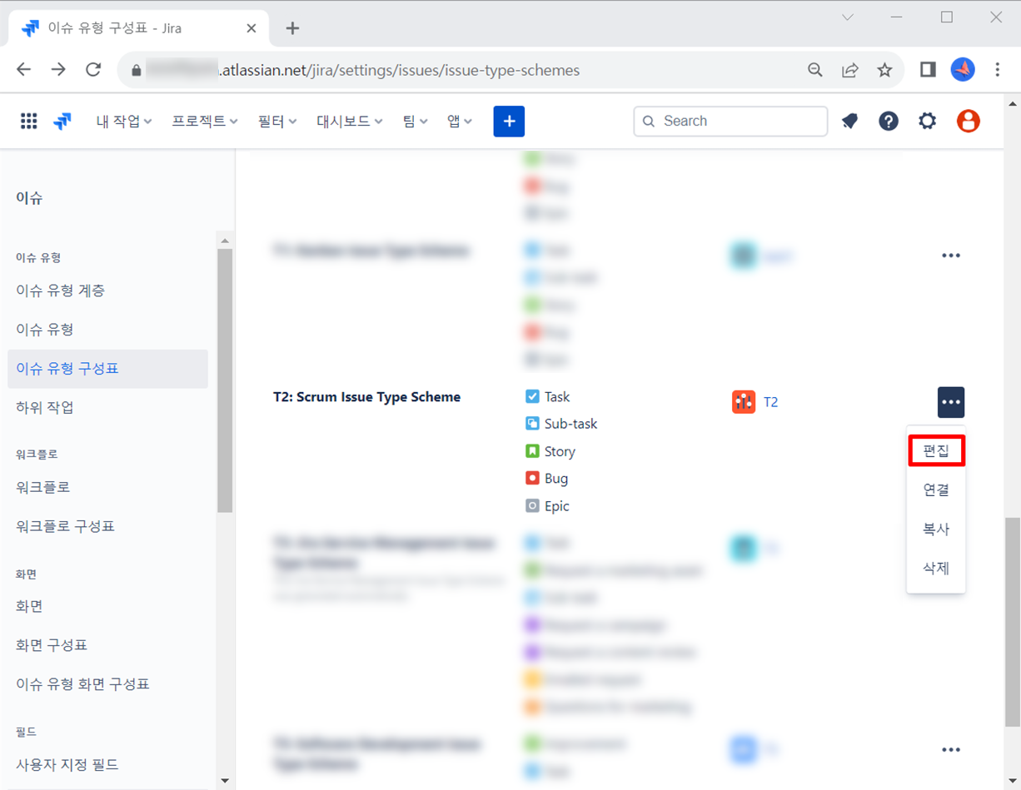This screenshot has width=1021, height=790.
Task: Click the blue plus create button
Action: (509, 122)
